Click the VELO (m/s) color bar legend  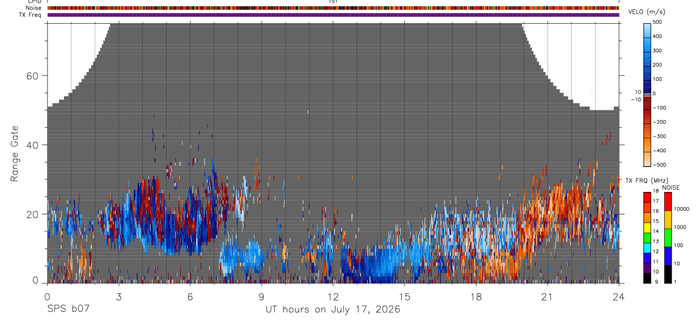pyautogui.click(x=648, y=93)
